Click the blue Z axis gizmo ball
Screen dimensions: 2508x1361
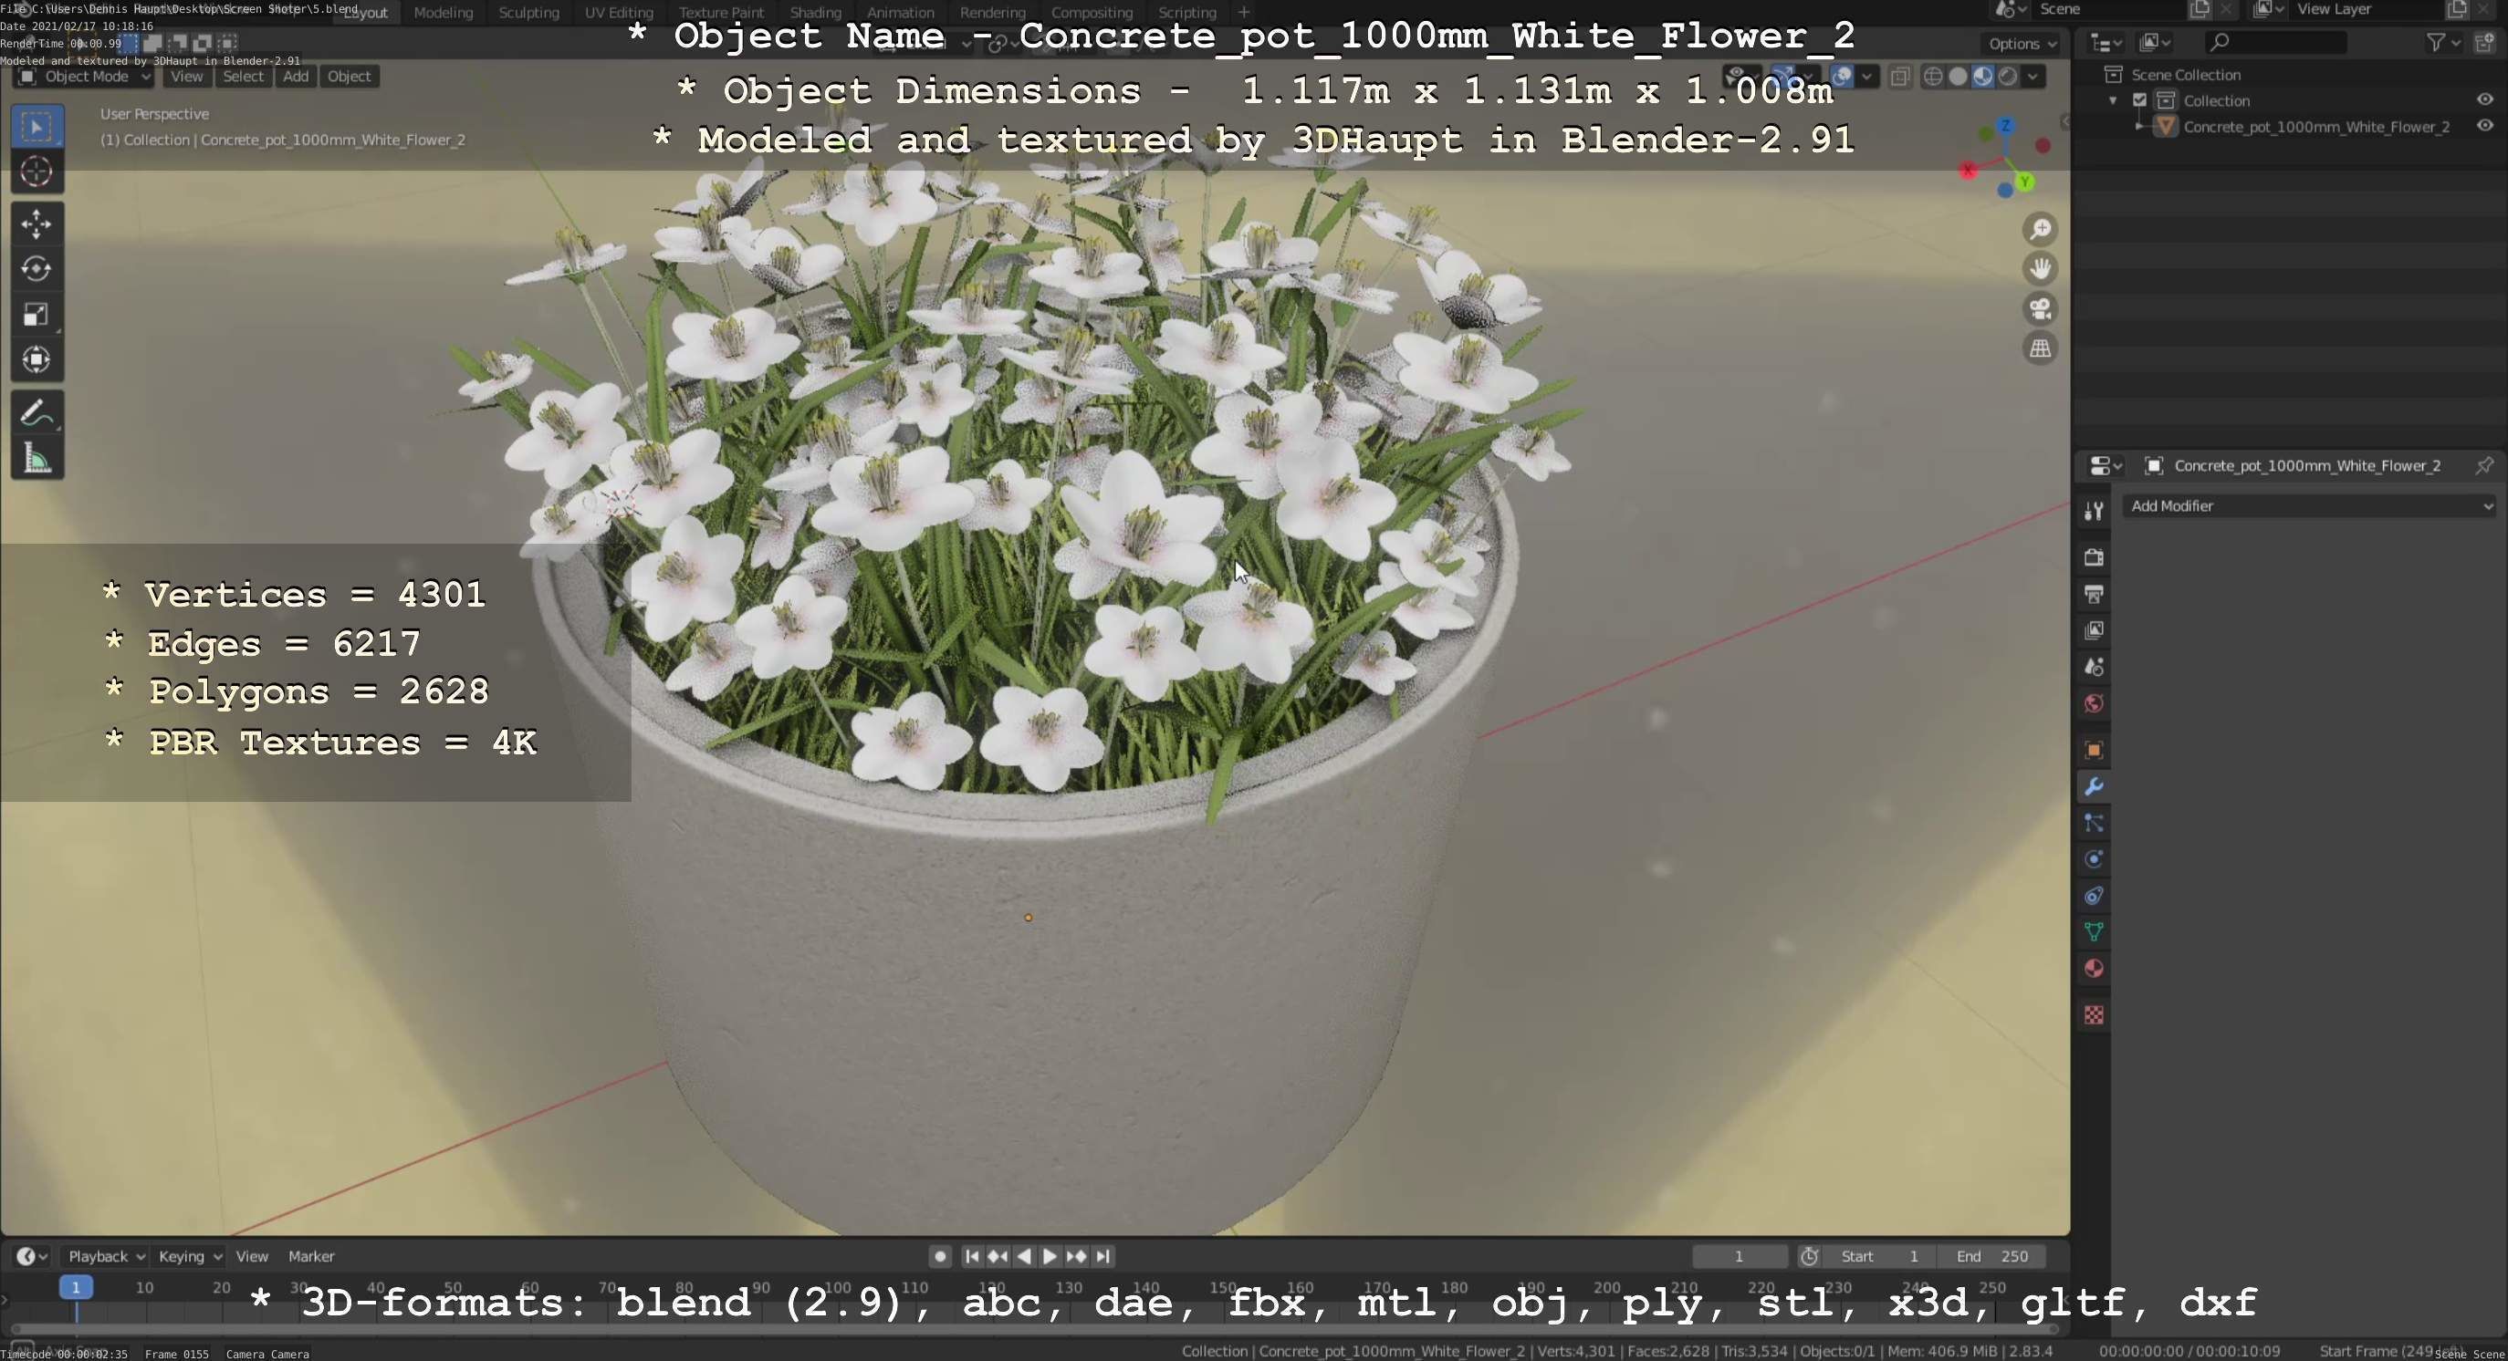click(2004, 126)
